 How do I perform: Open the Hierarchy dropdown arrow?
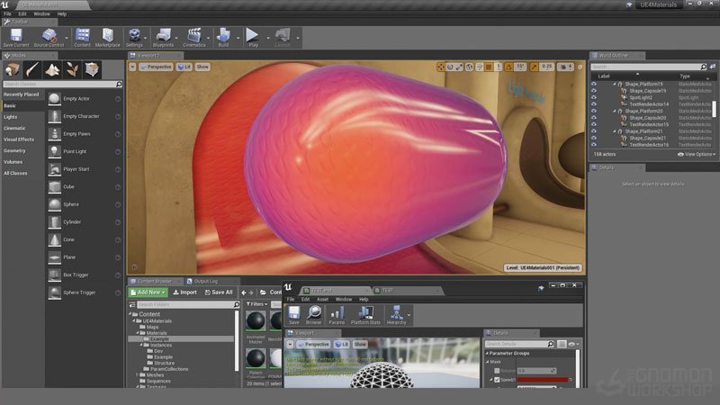409,315
